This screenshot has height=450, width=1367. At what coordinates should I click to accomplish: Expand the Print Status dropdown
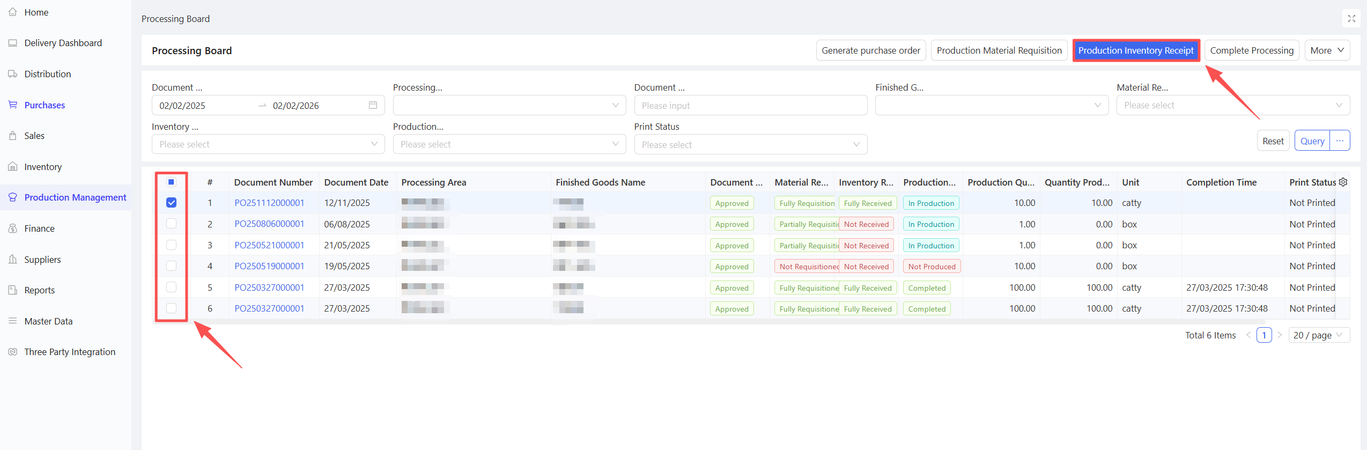[x=750, y=145]
